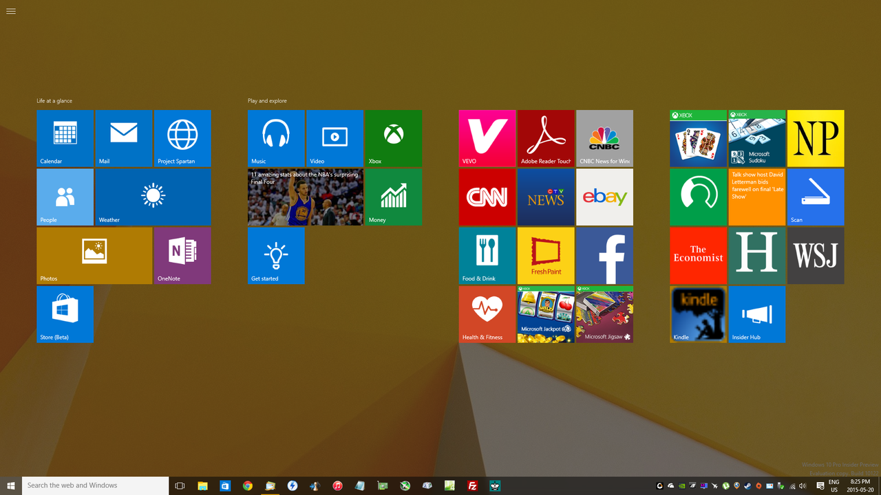Open The Economist tile
881x495 pixels.
(698, 256)
